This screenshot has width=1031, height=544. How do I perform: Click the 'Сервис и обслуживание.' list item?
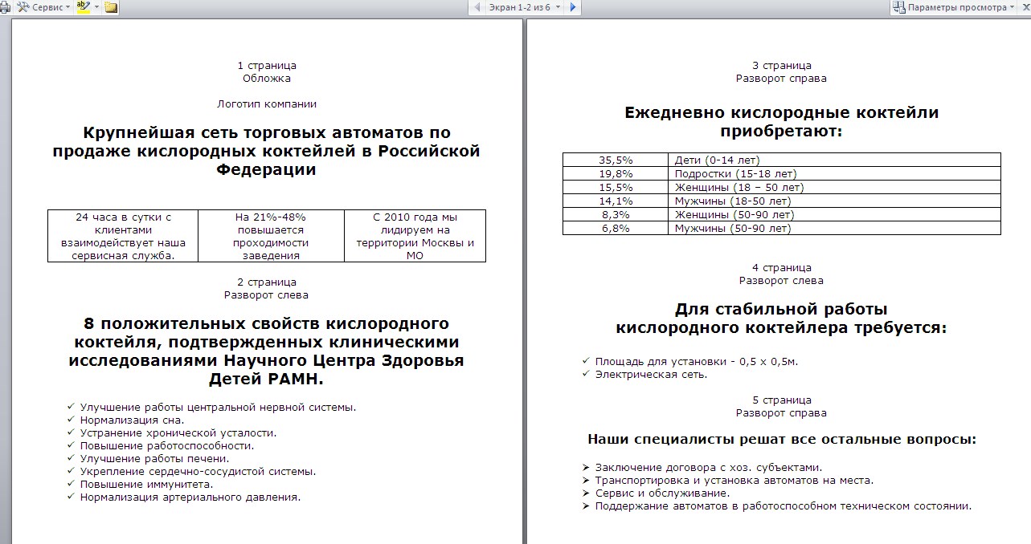point(662,493)
